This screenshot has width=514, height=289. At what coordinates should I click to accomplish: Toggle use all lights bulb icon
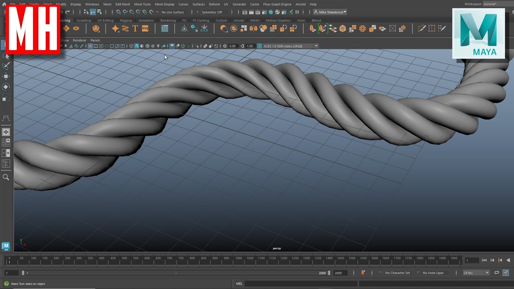coord(158,46)
